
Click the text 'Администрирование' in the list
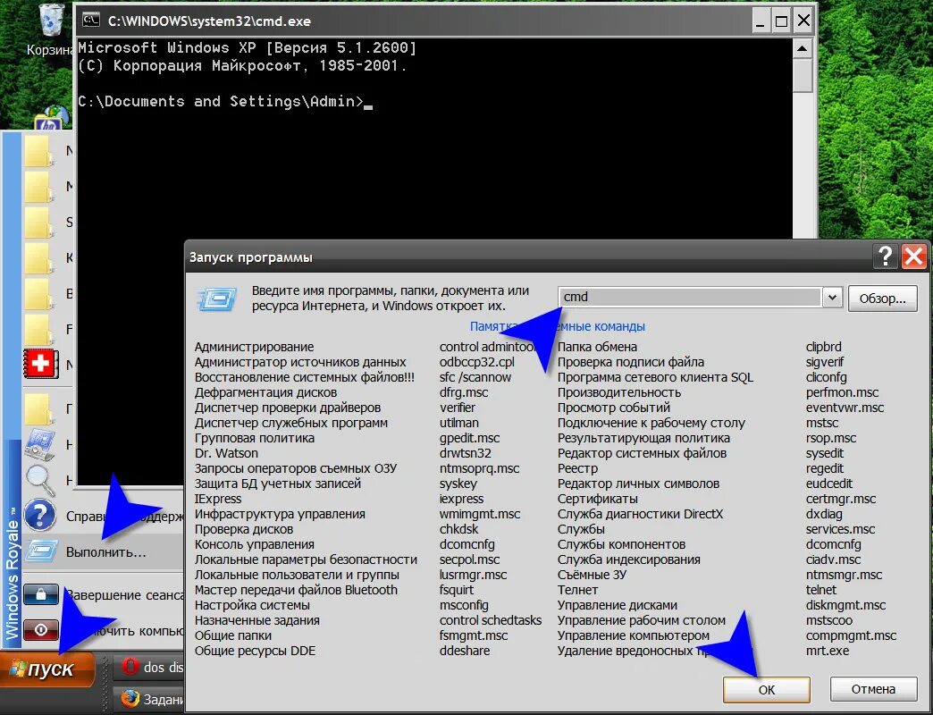[254, 347]
